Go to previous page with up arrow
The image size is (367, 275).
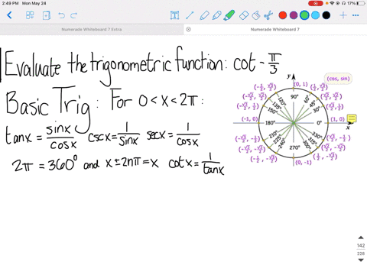pyautogui.click(x=361, y=238)
